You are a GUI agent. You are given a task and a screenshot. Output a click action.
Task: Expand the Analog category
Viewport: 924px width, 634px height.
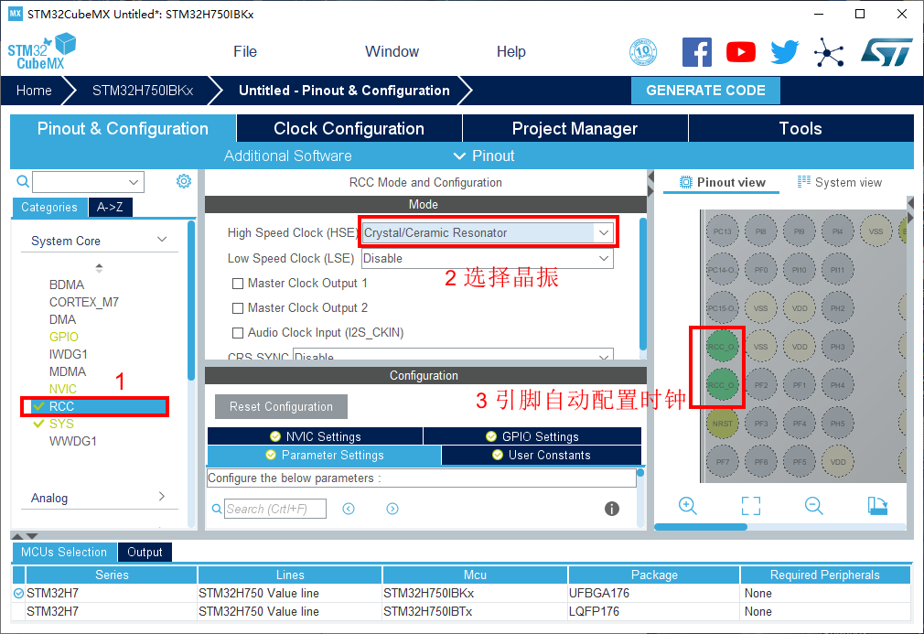[x=99, y=498]
